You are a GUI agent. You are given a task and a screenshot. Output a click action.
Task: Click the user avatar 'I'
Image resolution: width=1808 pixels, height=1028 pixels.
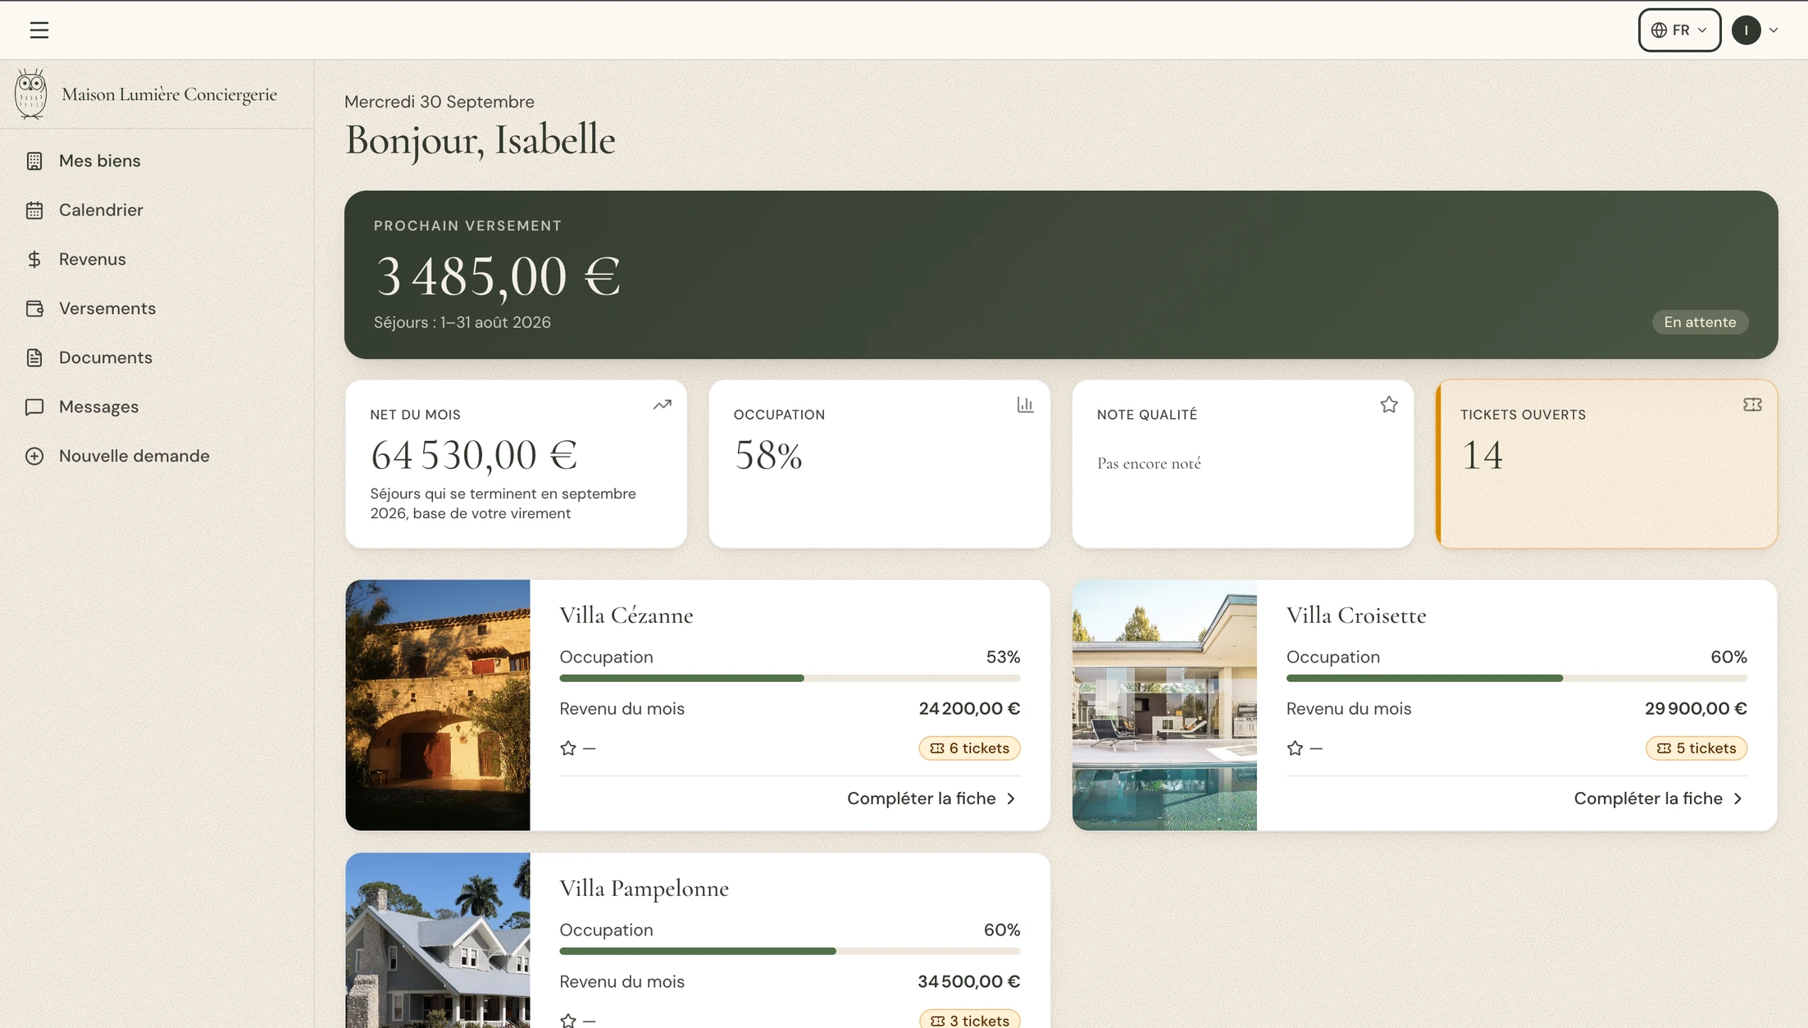pyautogui.click(x=1746, y=30)
